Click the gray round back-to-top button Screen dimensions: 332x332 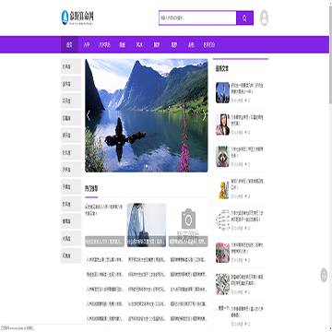coord(324,275)
